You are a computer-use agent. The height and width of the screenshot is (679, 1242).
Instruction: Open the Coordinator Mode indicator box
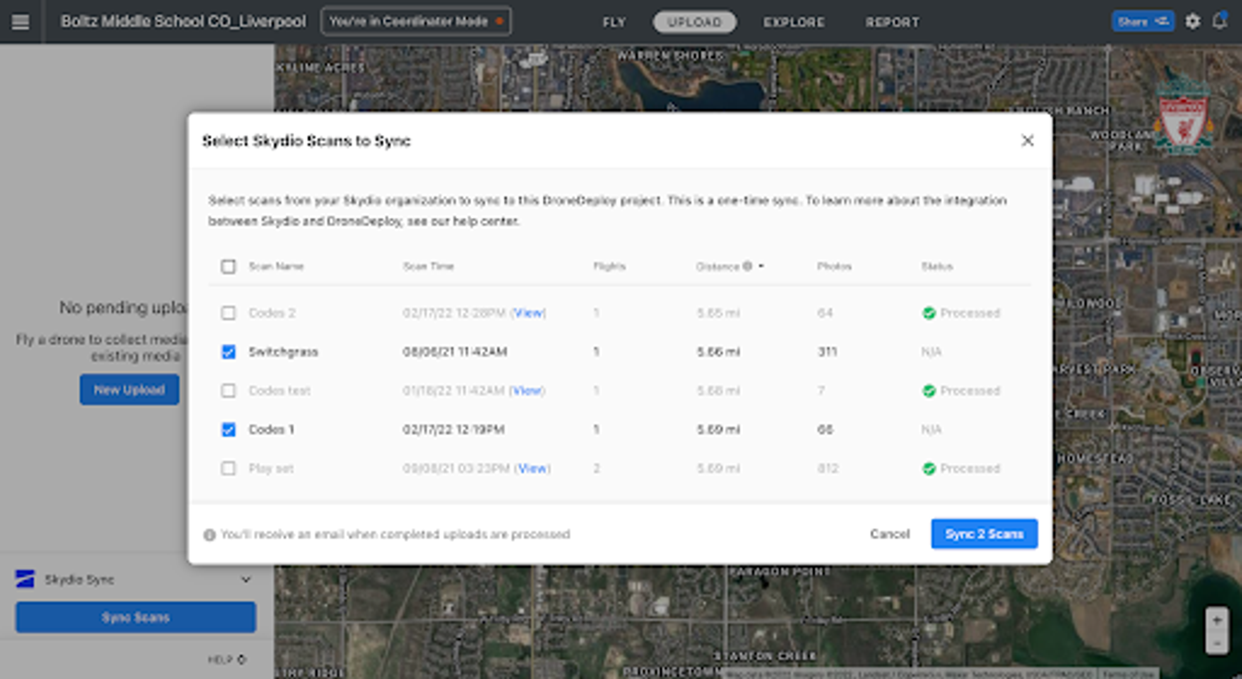pyautogui.click(x=416, y=22)
